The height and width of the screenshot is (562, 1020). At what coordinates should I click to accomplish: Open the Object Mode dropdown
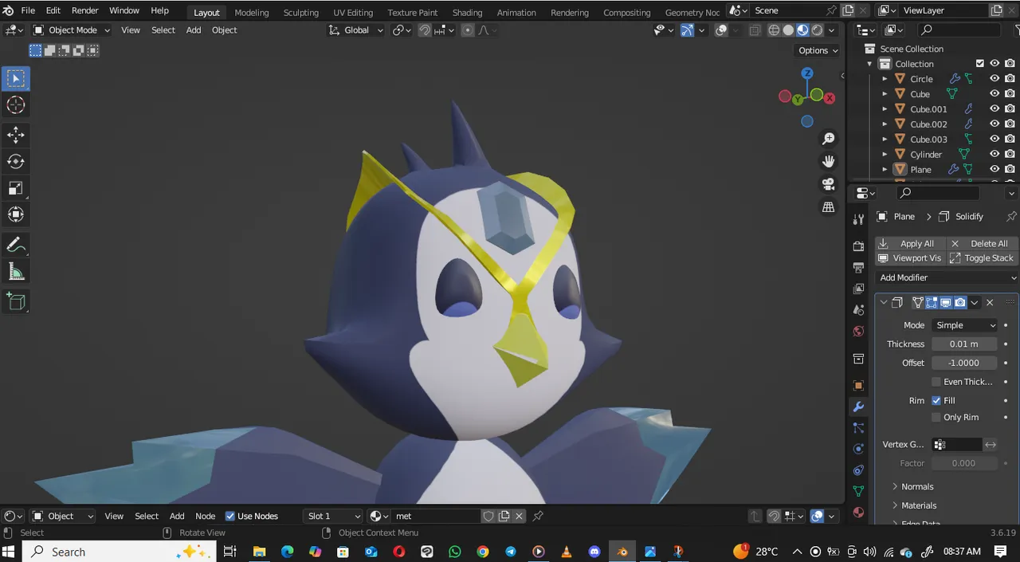pyautogui.click(x=72, y=30)
